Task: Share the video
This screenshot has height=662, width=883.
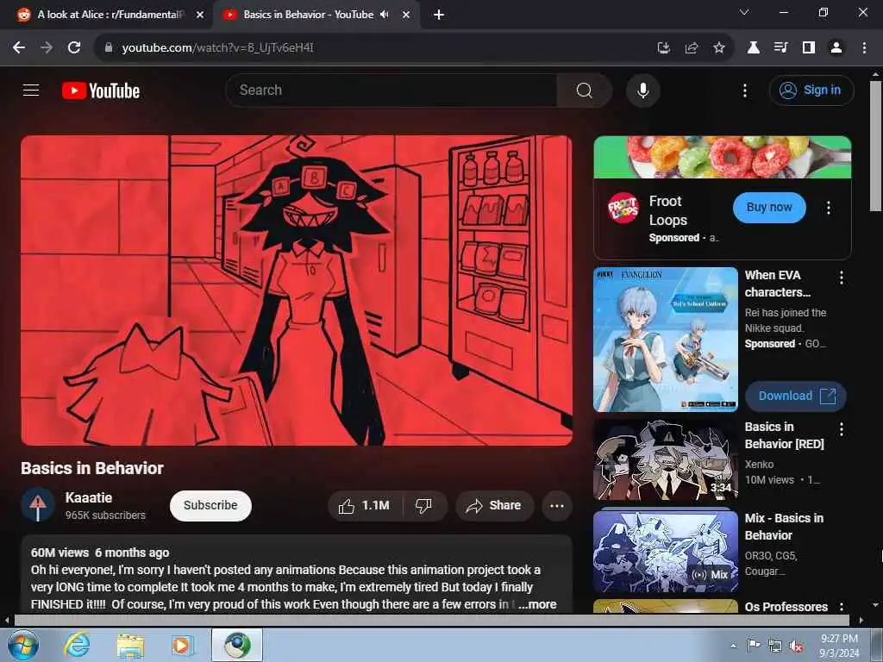Action: pos(494,505)
